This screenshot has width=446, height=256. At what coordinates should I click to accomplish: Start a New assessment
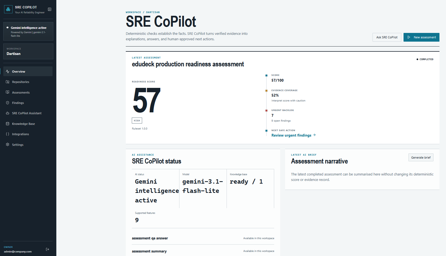click(x=421, y=37)
